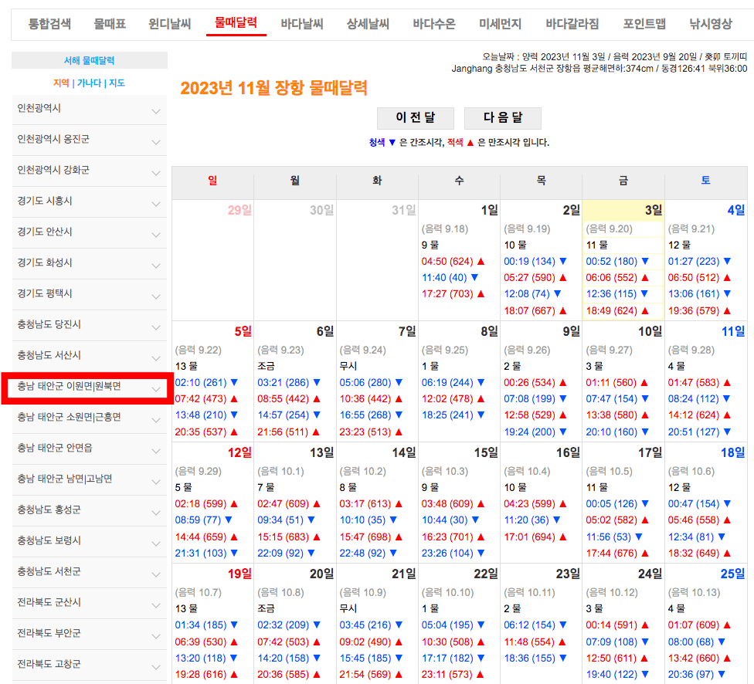Expand the 경기도 시흥시 chevron

coord(156,204)
